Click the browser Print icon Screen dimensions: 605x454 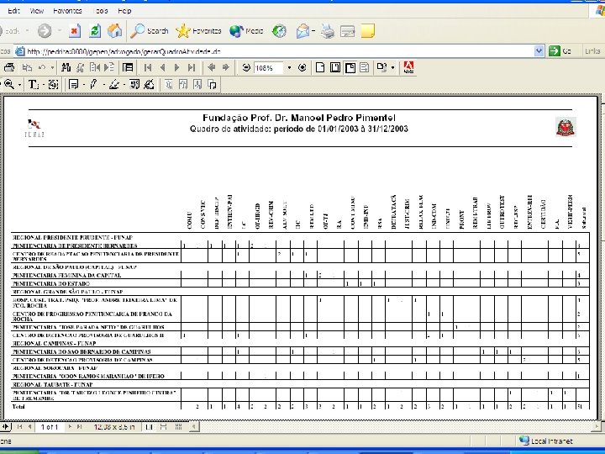pos(328,31)
